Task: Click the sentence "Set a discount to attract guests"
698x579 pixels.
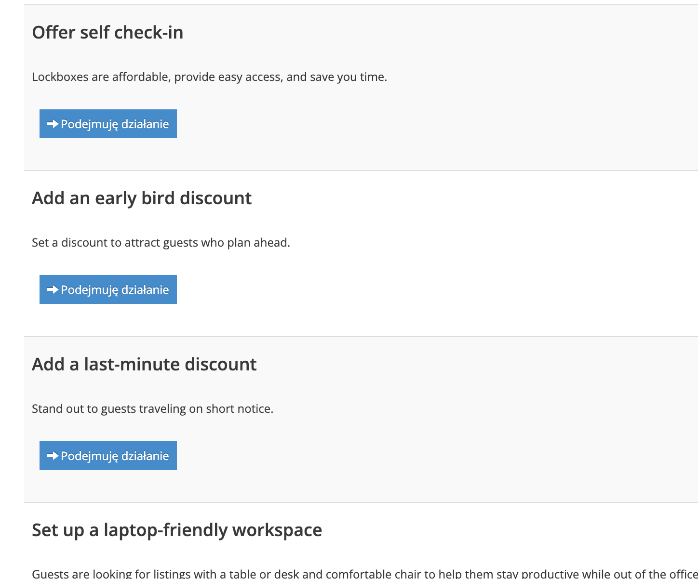Action: pos(161,243)
